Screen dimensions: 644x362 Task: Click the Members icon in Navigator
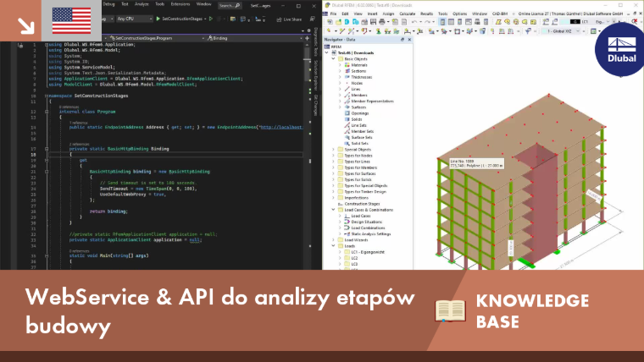[347, 95]
